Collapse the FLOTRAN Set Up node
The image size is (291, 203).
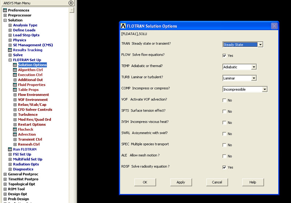pos(10,60)
